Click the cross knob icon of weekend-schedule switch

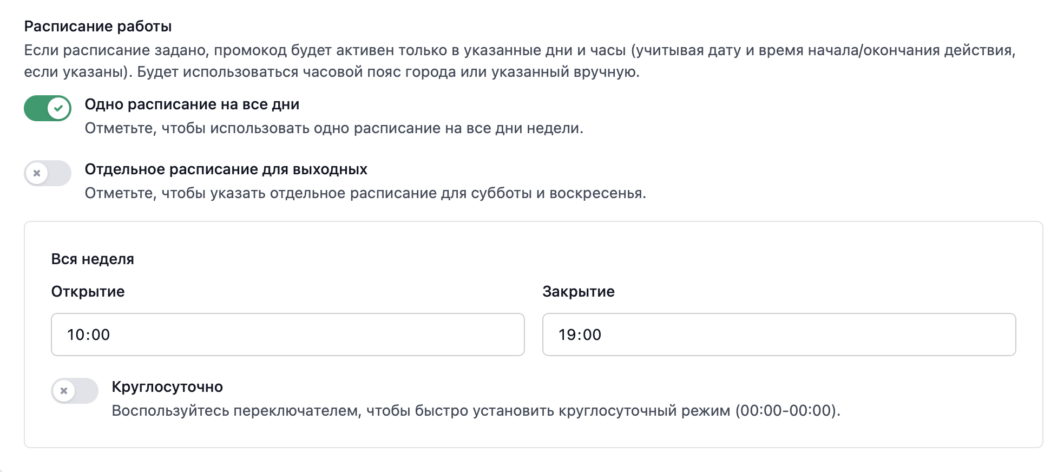tap(37, 173)
